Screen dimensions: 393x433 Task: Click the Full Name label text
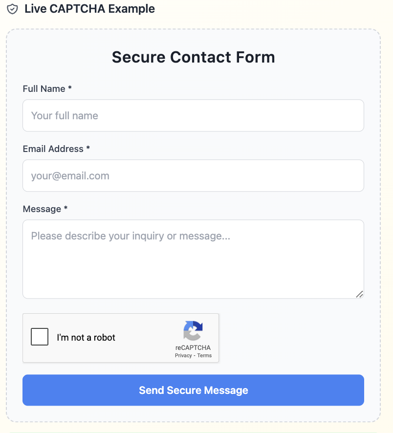click(44, 89)
